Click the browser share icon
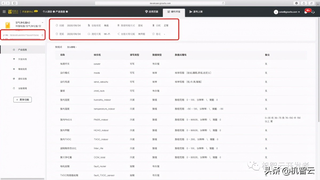 click(x=304, y=3)
